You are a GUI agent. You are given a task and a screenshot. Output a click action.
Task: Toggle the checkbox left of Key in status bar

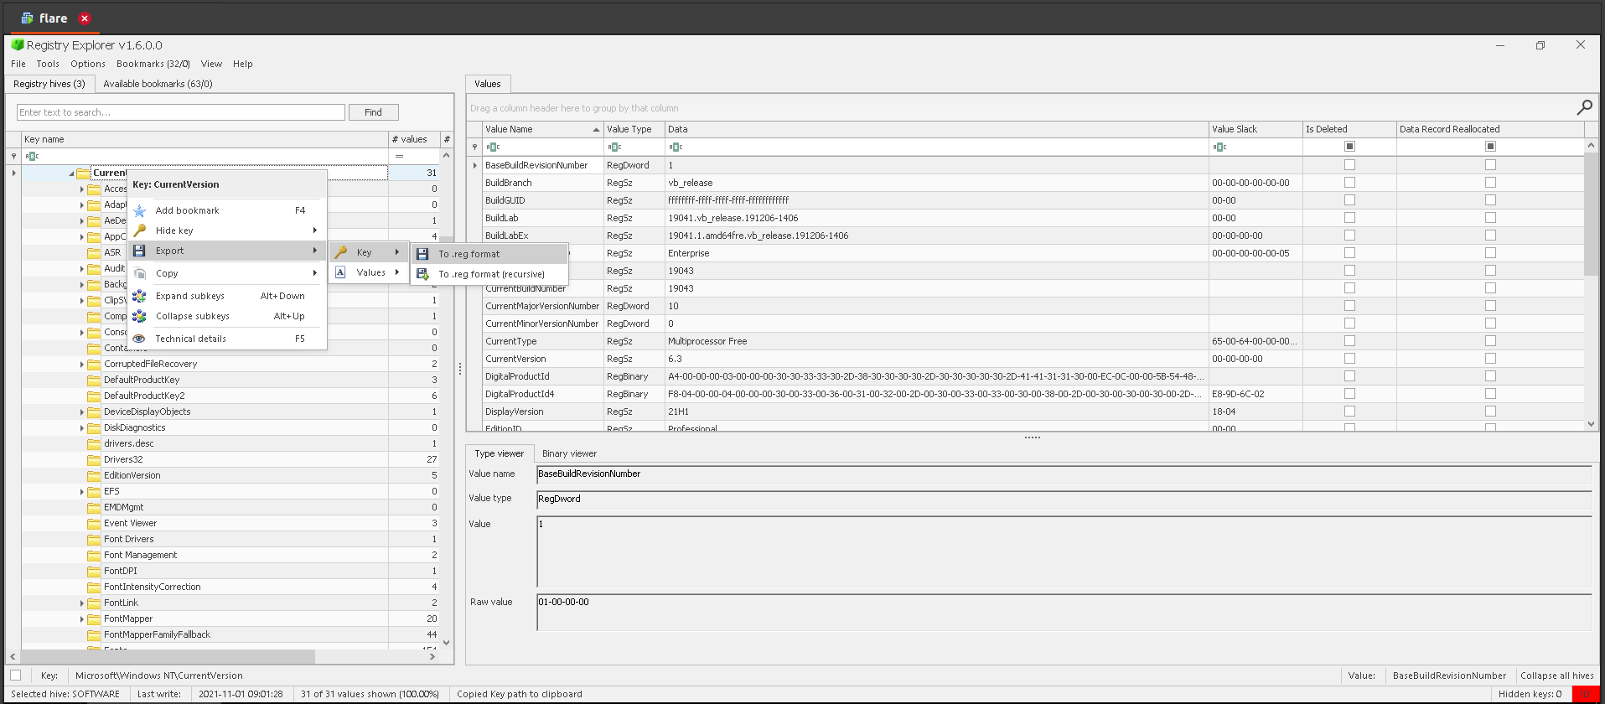[x=15, y=676]
